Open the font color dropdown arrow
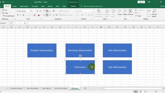 click(41, 15)
